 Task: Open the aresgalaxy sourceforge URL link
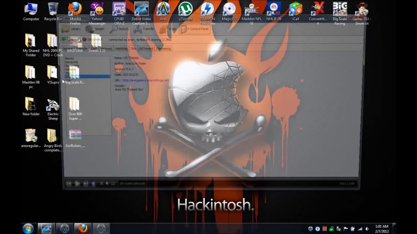tap(146, 80)
